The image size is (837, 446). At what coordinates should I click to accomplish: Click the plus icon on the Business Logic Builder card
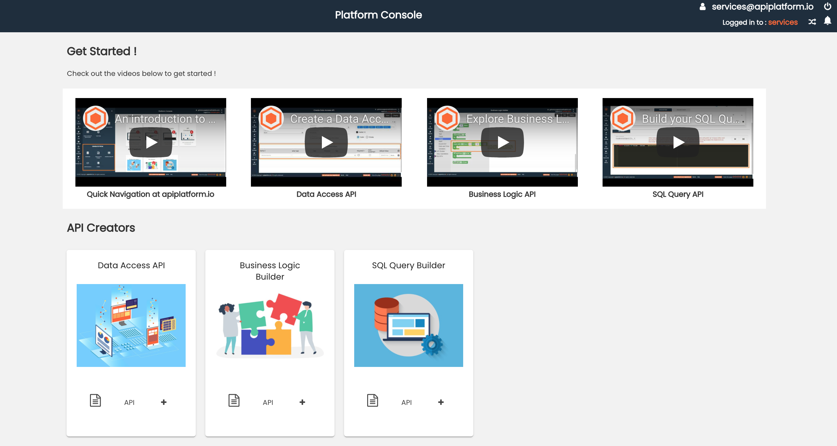tap(302, 402)
